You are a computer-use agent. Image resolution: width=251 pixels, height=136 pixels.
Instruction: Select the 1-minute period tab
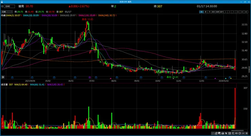coord(226,12)
